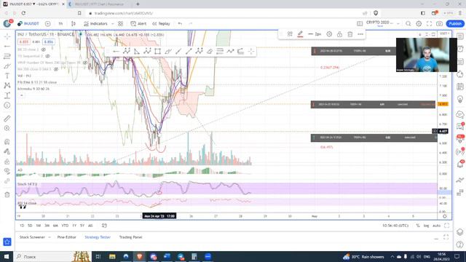This screenshot has height=262, width=466.
Task: Open quick search magnifier in toolbar
Action: [408, 23]
